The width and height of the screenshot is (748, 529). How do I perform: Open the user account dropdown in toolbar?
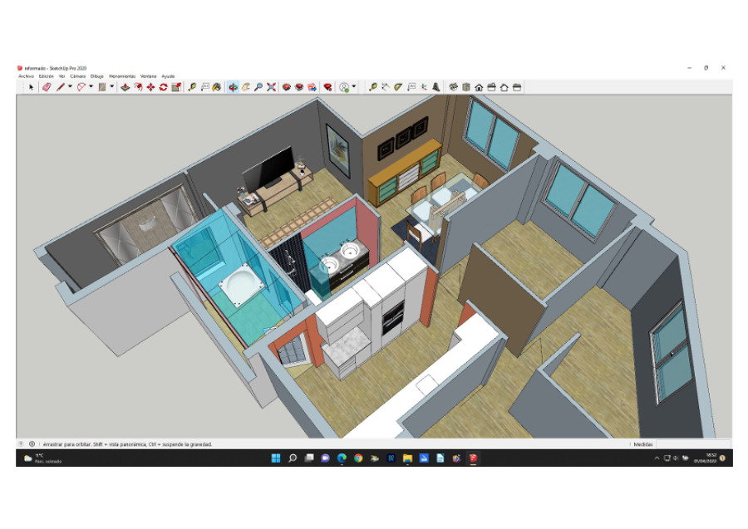355,86
